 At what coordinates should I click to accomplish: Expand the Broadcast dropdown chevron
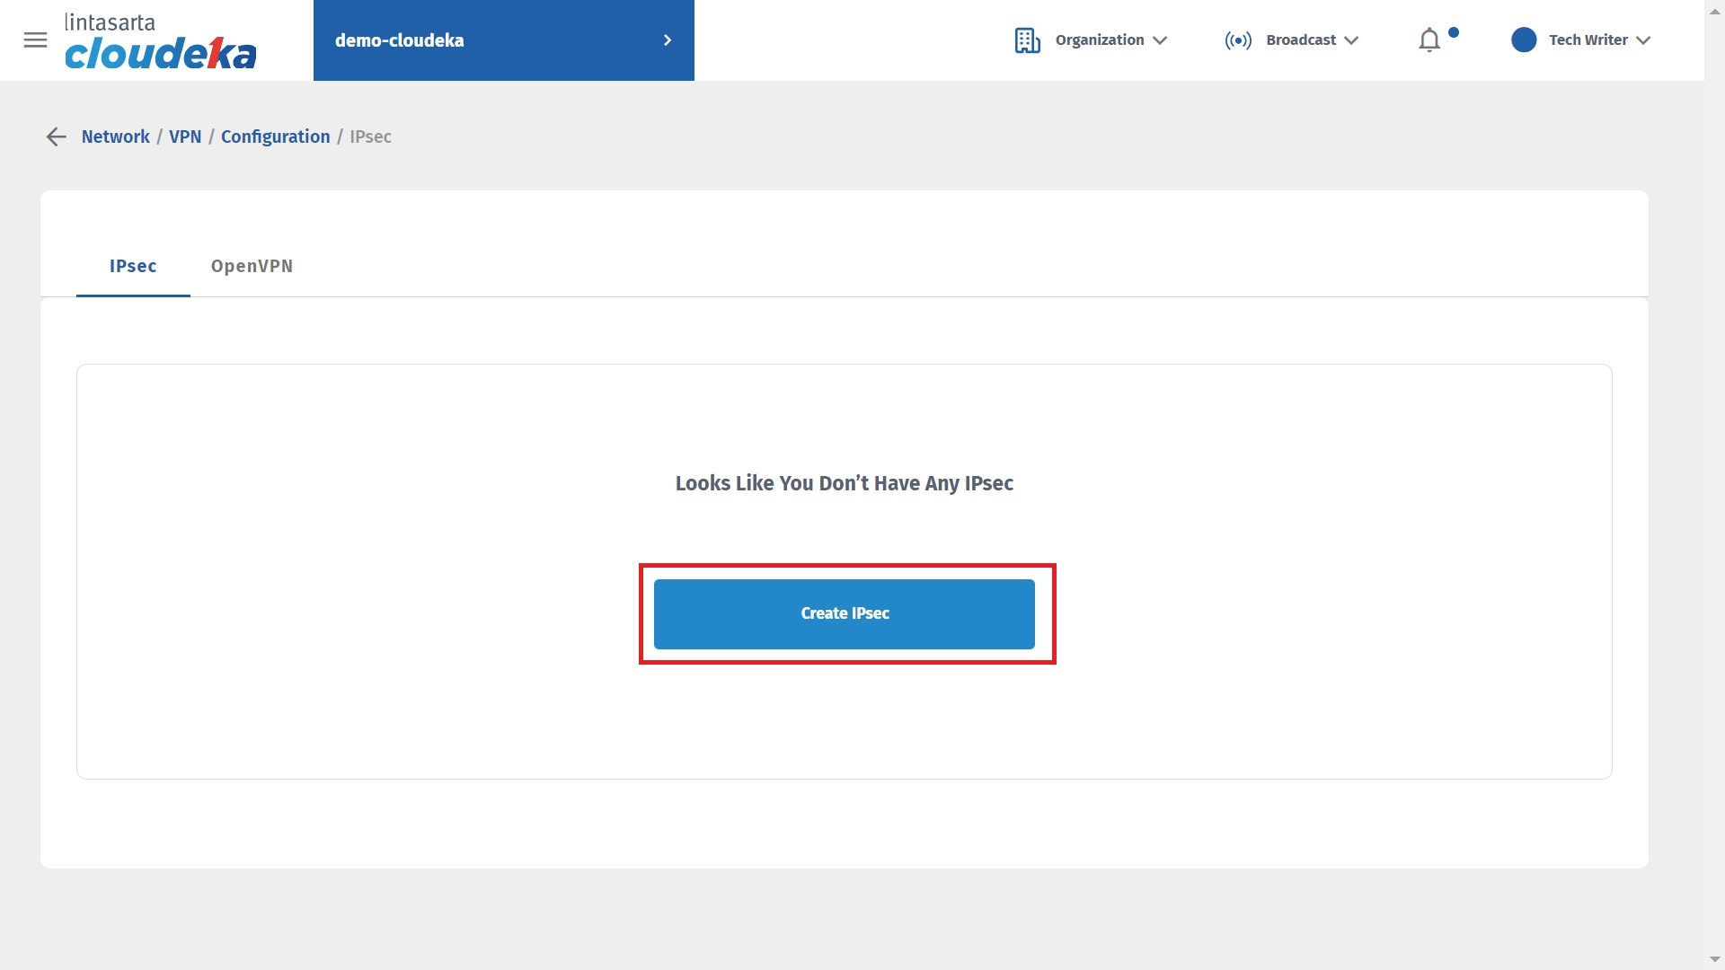[x=1351, y=40]
